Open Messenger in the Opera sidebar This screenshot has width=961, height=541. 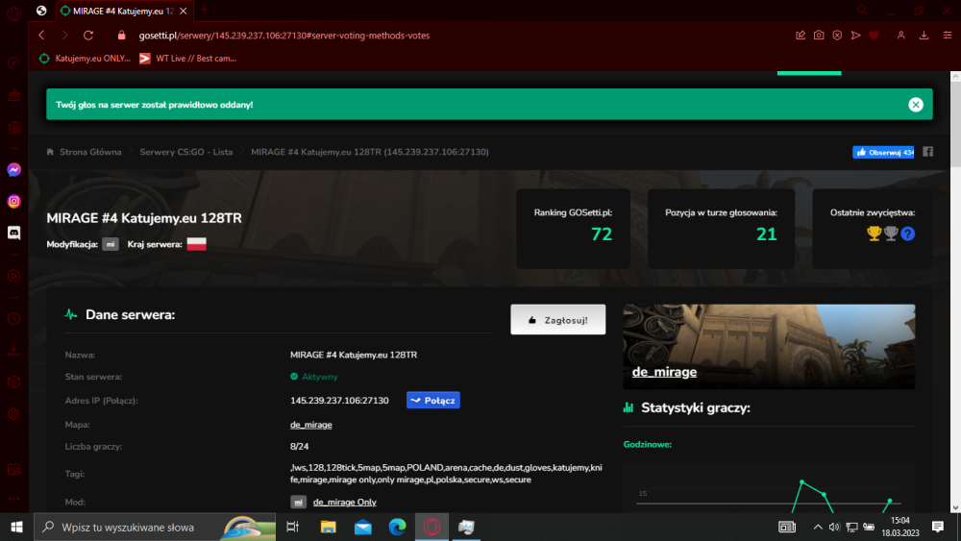click(x=14, y=170)
